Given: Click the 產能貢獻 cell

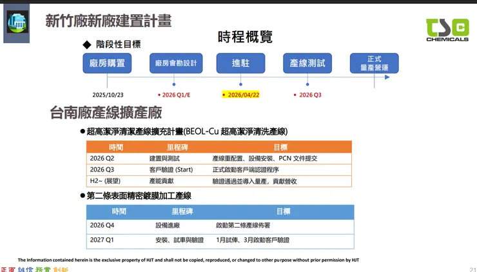Looking at the screenshot, I should [161, 181].
